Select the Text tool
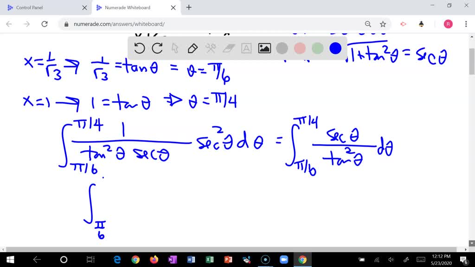Screen dimensions: 475x267 (246, 48)
